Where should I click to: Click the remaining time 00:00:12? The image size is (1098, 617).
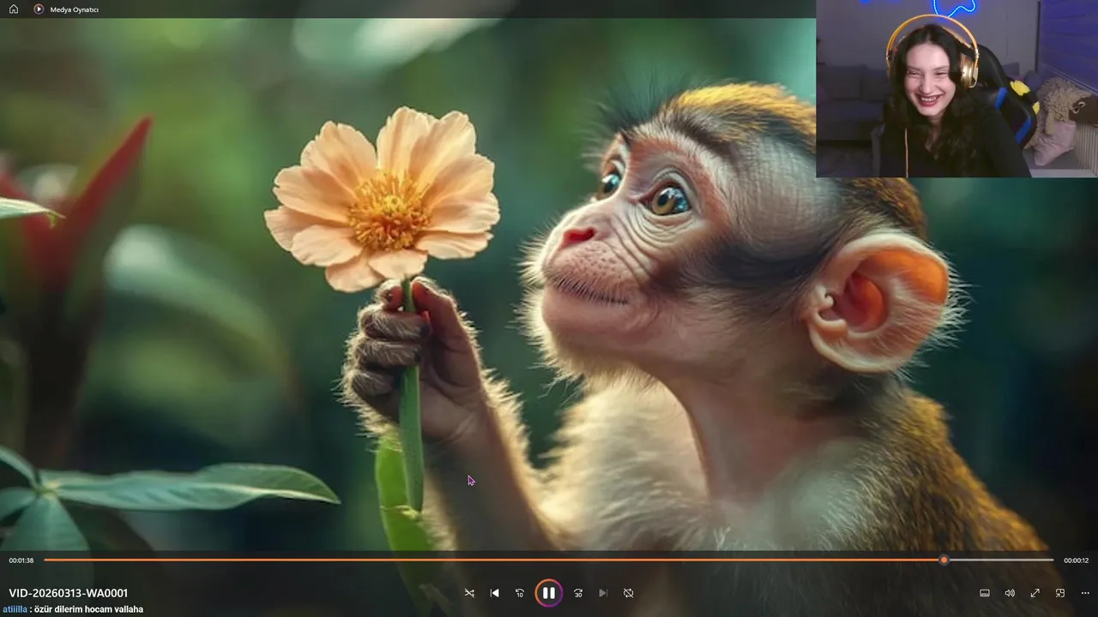(x=1076, y=560)
